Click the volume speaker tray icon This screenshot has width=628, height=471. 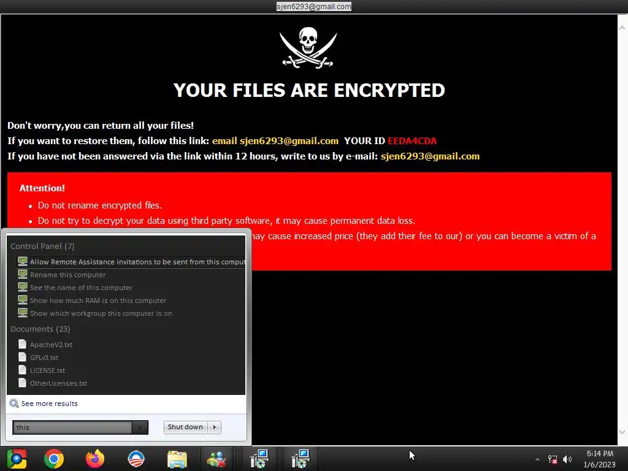click(x=567, y=459)
